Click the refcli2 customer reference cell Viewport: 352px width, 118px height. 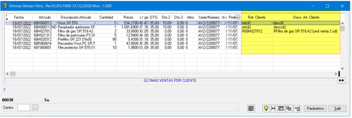[x=257, y=27]
